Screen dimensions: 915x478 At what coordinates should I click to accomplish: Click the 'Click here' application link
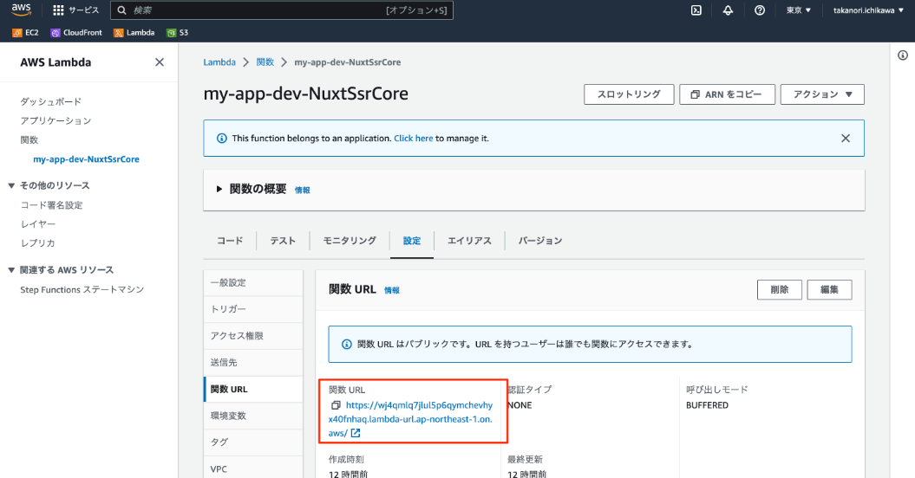coord(413,139)
